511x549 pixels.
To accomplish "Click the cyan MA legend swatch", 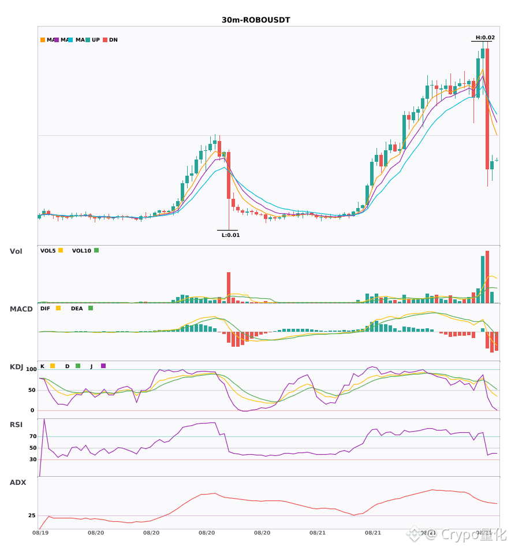I will tap(70, 40).
